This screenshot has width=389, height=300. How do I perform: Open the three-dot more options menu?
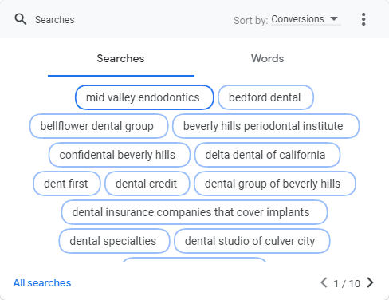point(363,19)
